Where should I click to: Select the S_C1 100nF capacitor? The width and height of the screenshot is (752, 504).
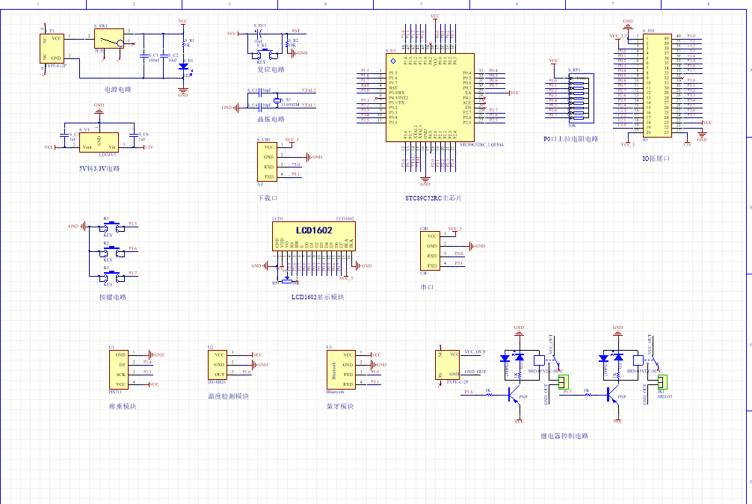coord(143,55)
